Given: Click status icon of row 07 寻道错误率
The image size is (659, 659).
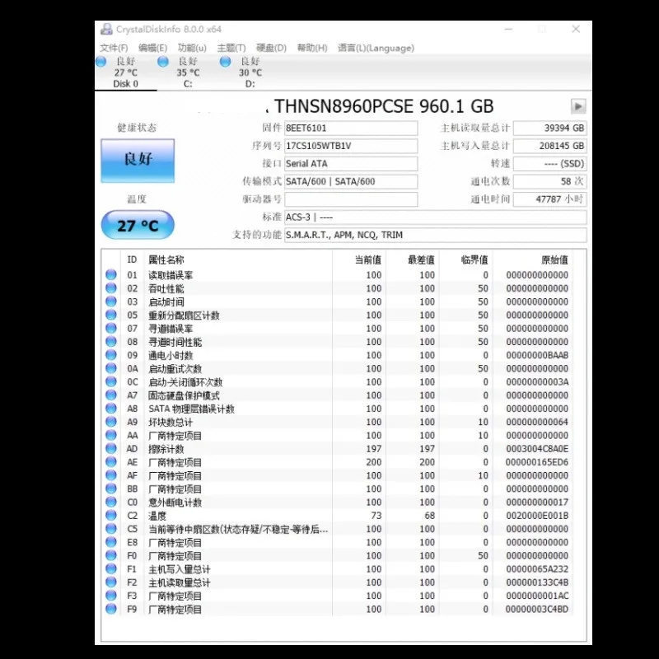Looking at the screenshot, I should point(111,328).
